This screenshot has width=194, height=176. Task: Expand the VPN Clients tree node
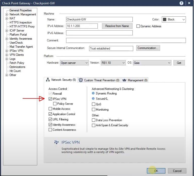click(x=7, y=55)
